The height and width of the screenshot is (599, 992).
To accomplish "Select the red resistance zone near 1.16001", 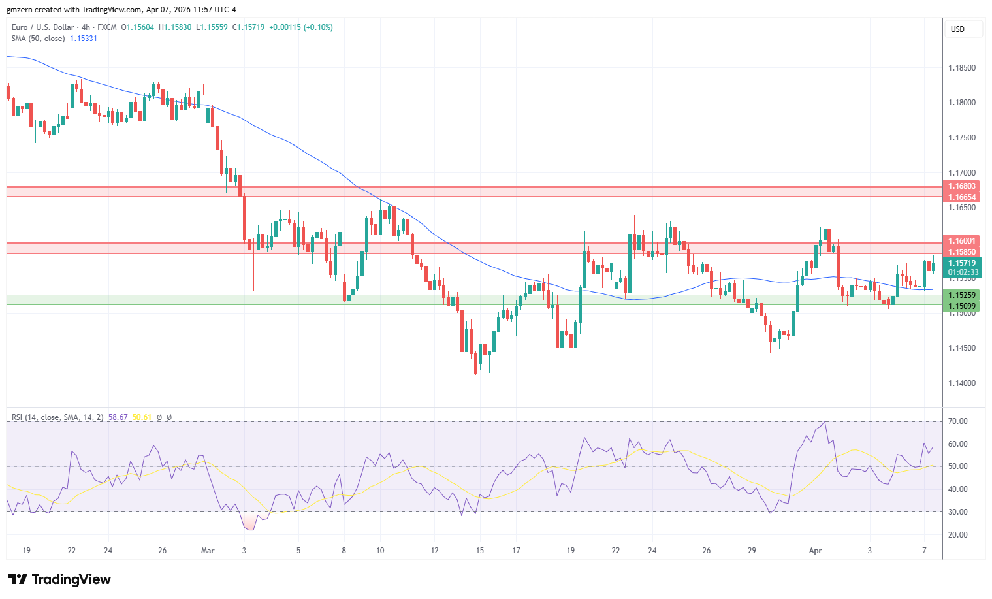I will [x=475, y=247].
